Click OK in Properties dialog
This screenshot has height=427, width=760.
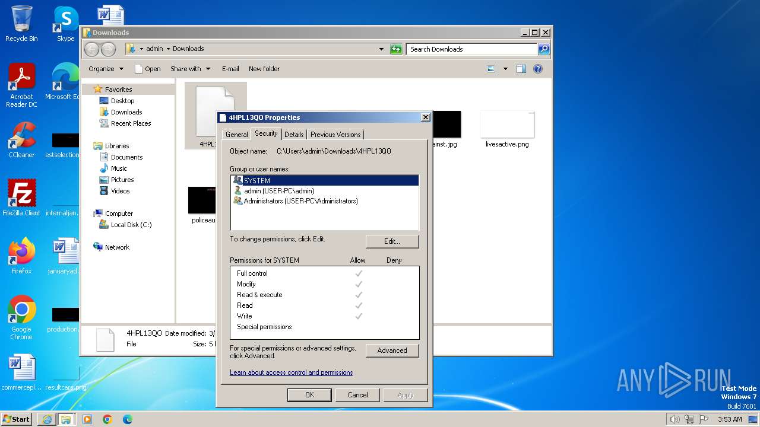pyautogui.click(x=309, y=395)
